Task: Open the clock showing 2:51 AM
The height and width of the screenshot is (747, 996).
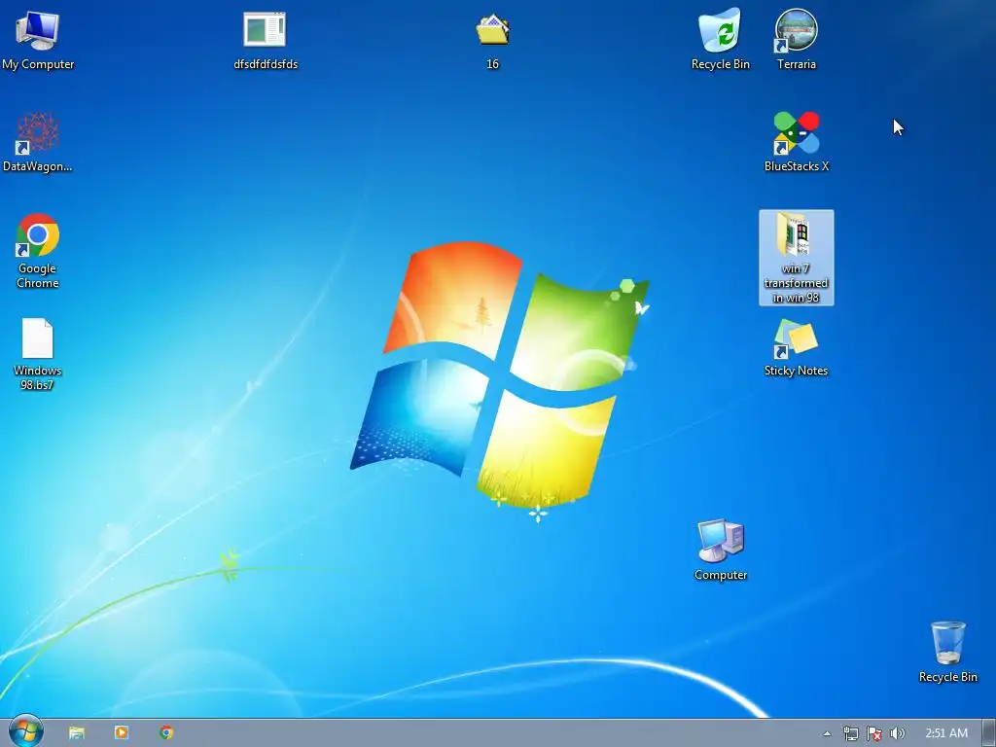Action: [x=946, y=733]
